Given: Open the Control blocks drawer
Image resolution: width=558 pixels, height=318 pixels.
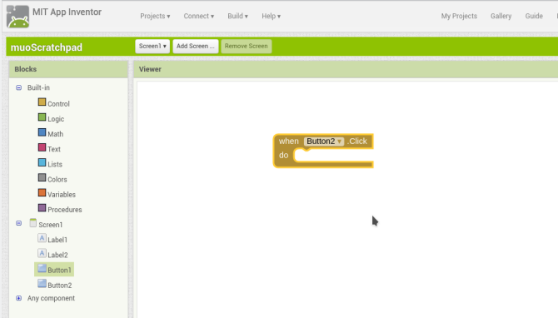Looking at the screenshot, I should (54, 103).
